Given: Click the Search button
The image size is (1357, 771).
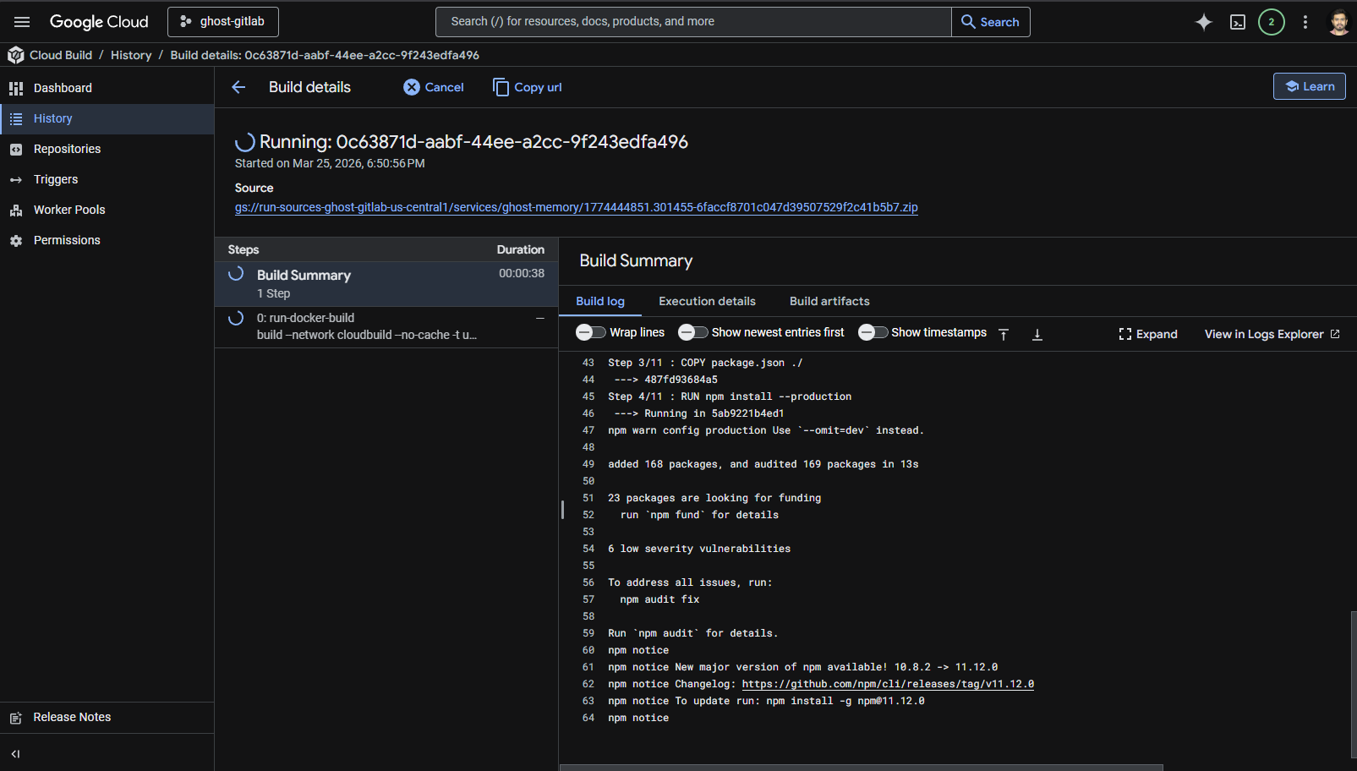Looking at the screenshot, I should [991, 22].
